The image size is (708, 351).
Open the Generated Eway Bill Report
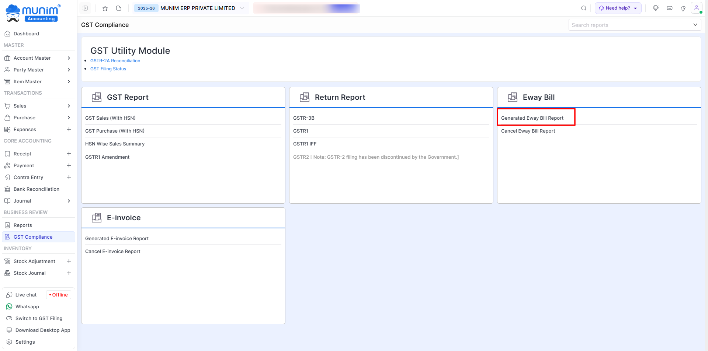(x=532, y=118)
